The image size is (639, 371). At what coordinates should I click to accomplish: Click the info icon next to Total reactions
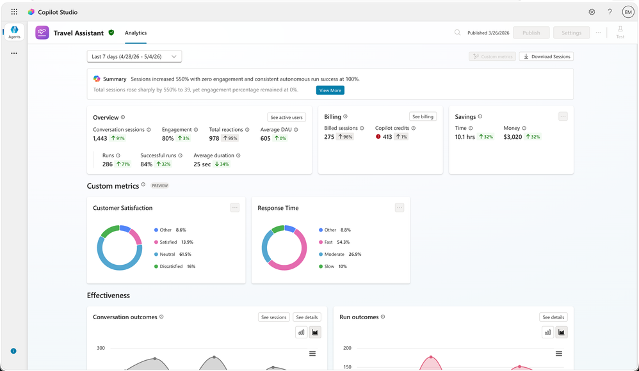pyautogui.click(x=247, y=129)
